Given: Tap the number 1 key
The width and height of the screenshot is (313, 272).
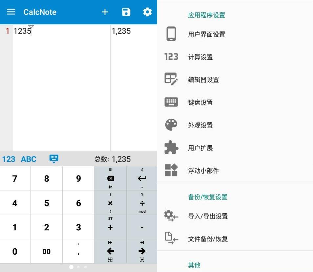Looking at the screenshot, I should tap(15, 227).
